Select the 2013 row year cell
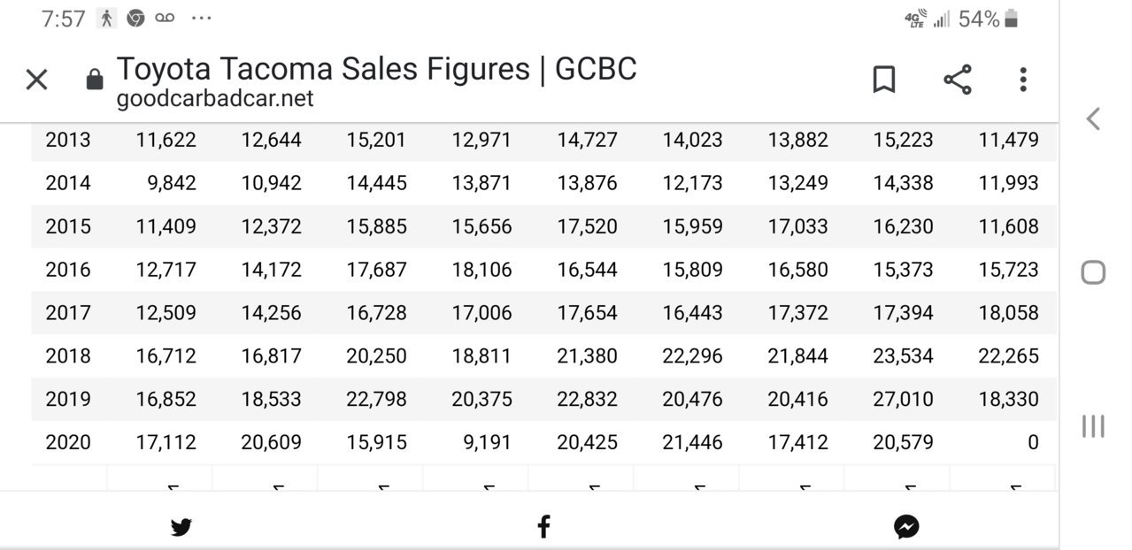 click(x=68, y=140)
